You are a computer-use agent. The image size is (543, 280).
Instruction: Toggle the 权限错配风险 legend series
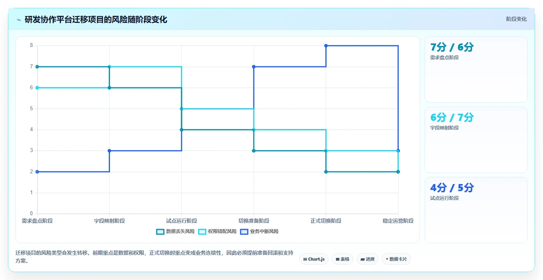coord(217,231)
